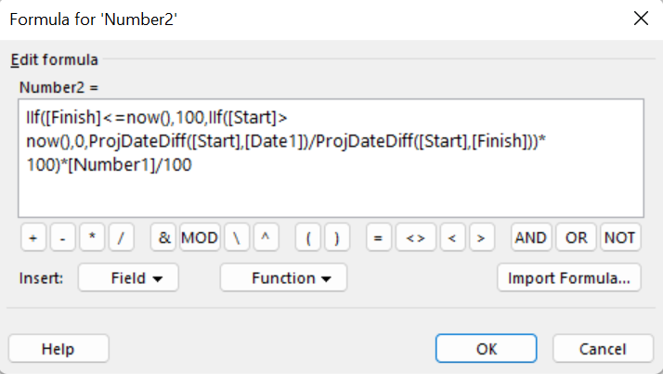The width and height of the screenshot is (663, 374).
Task: Insert a closing parenthesis
Action: (337, 238)
